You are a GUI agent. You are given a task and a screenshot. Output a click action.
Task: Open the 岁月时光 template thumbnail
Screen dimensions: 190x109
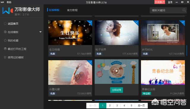pyautogui.click(x=163, y=33)
